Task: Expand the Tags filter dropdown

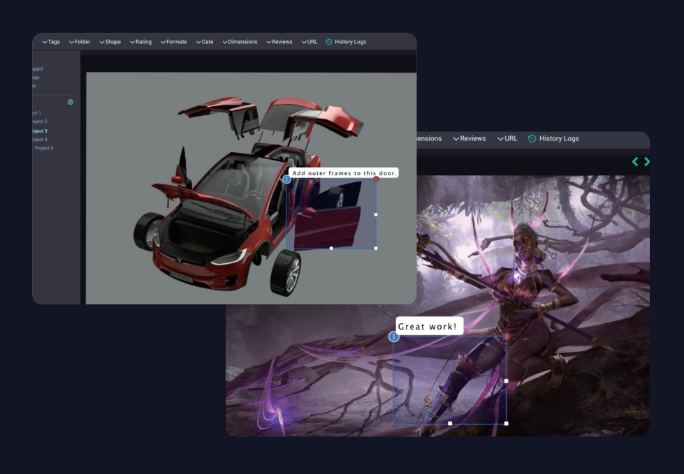Action: [51, 42]
